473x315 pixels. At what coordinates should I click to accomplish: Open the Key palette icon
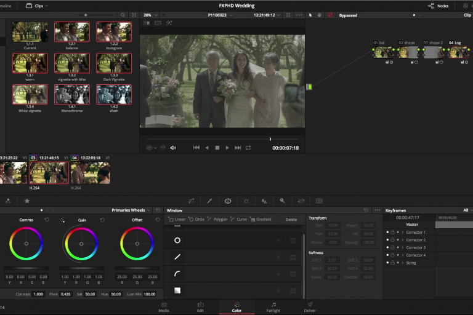pyautogui.click(x=282, y=201)
